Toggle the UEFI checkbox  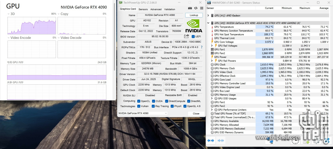[x=193, y=36]
